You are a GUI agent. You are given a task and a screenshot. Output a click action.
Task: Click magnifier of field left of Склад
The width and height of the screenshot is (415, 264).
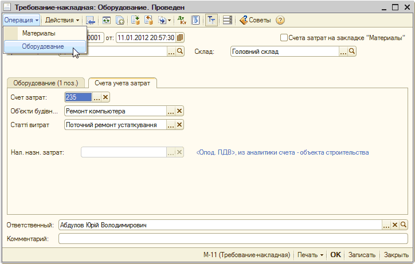[180, 52]
